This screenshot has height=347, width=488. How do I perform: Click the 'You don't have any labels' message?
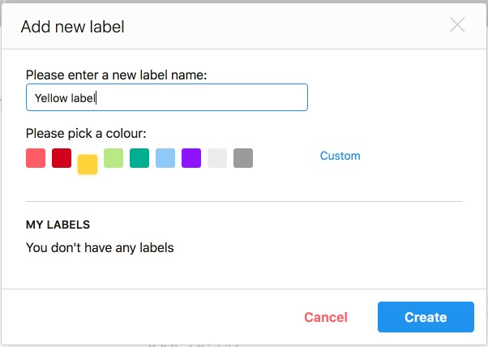[x=100, y=248]
